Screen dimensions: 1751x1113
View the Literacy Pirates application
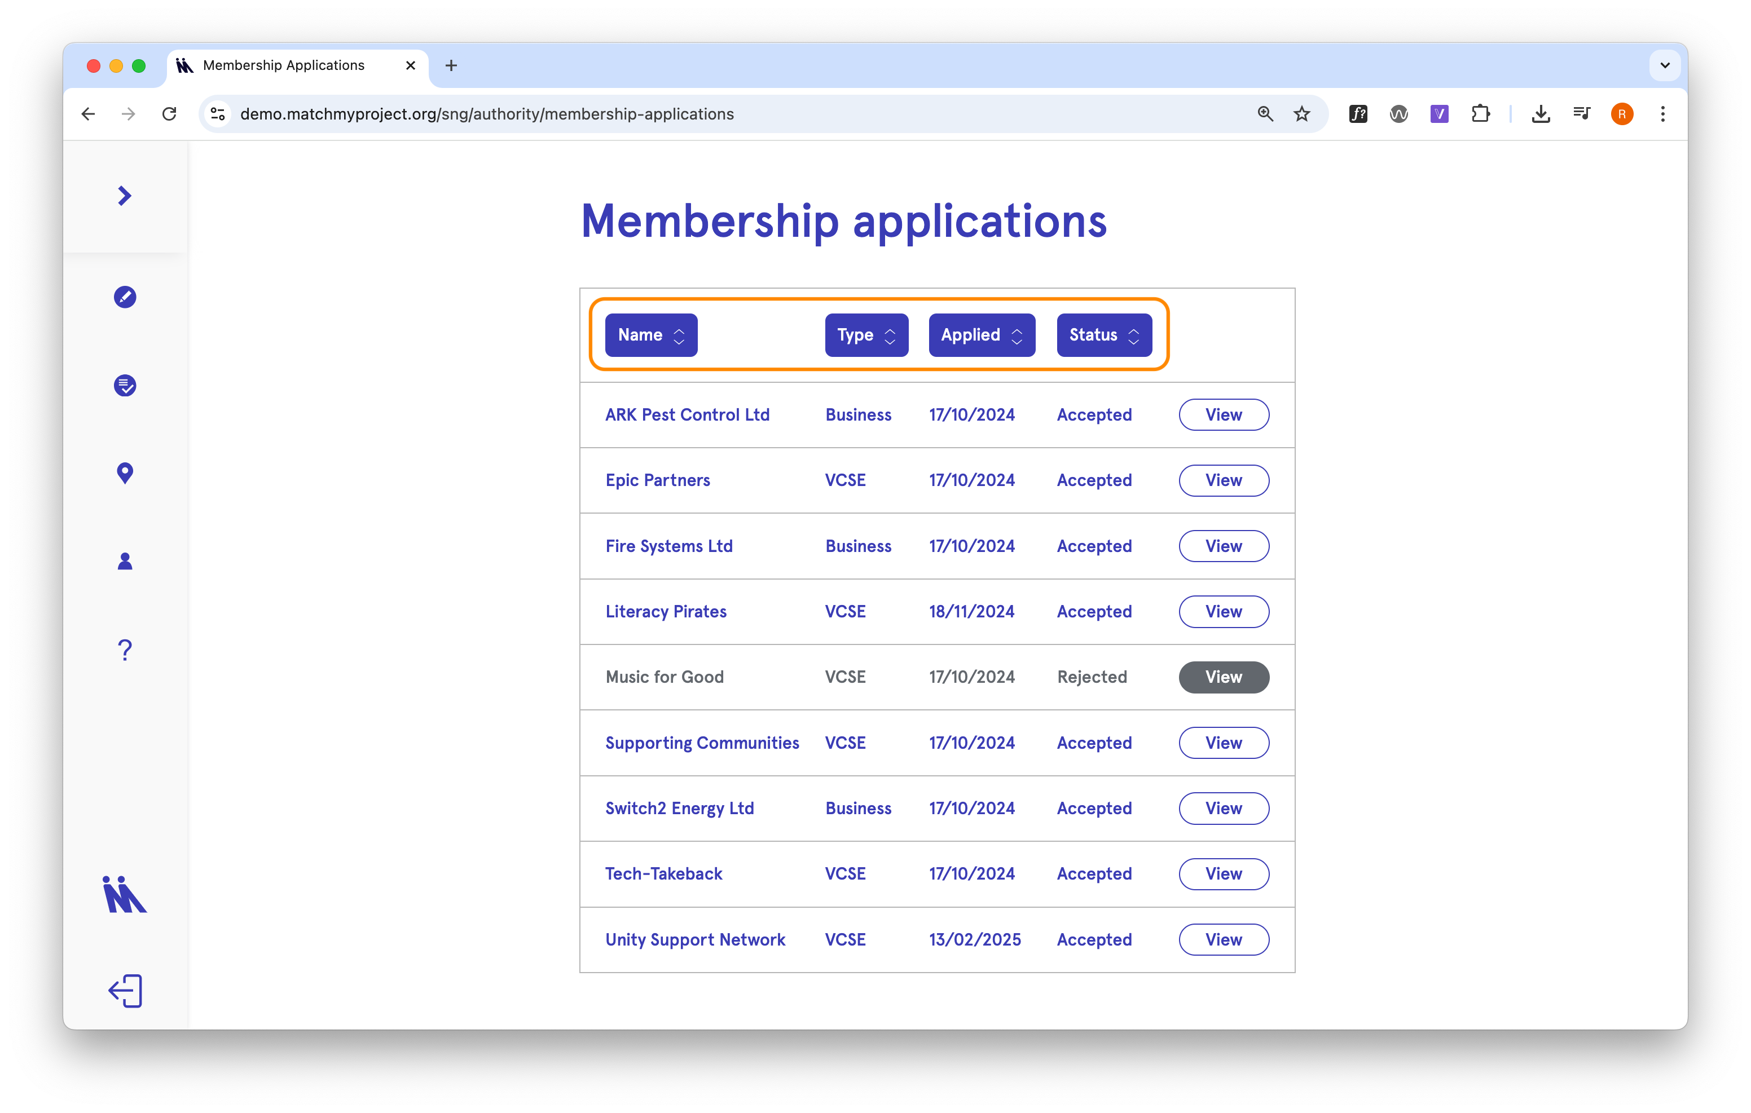[1224, 611]
